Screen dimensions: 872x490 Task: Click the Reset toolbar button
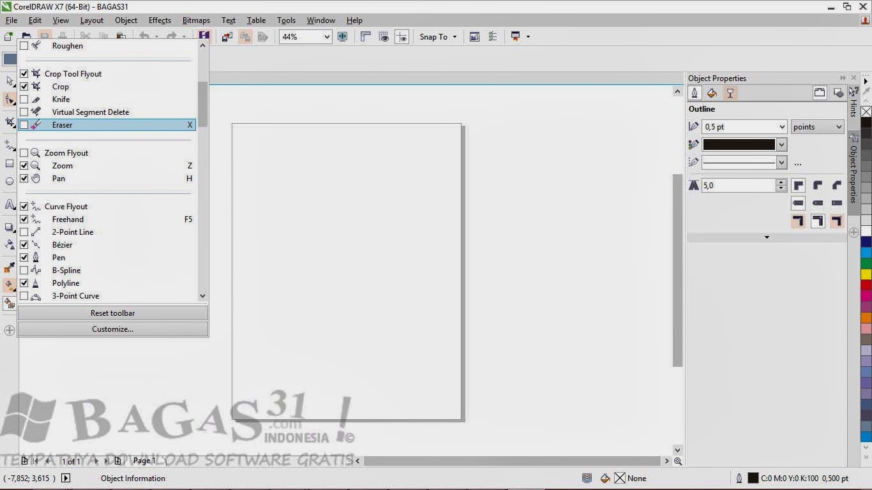point(113,313)
